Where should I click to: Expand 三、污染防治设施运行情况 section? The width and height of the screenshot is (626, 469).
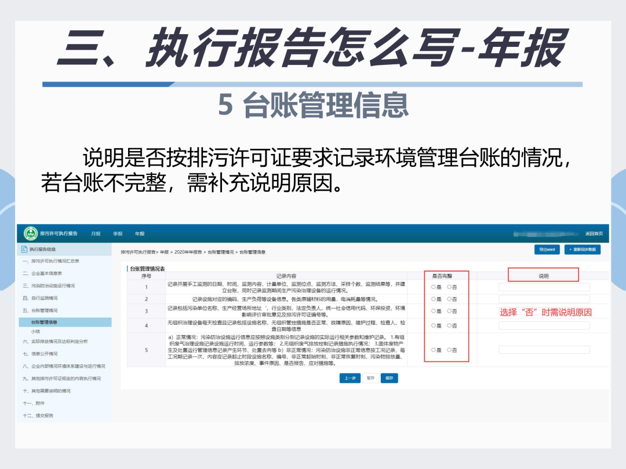pos(49,285)
